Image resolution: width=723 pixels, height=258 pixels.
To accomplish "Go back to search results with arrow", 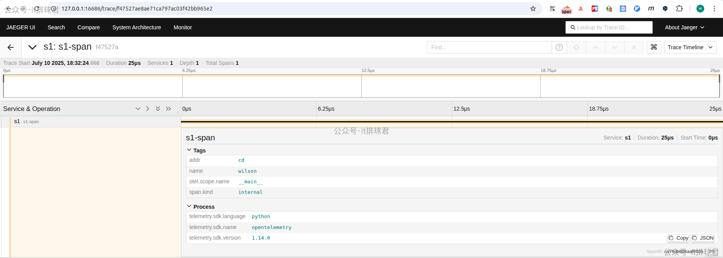I will [11, 47].
